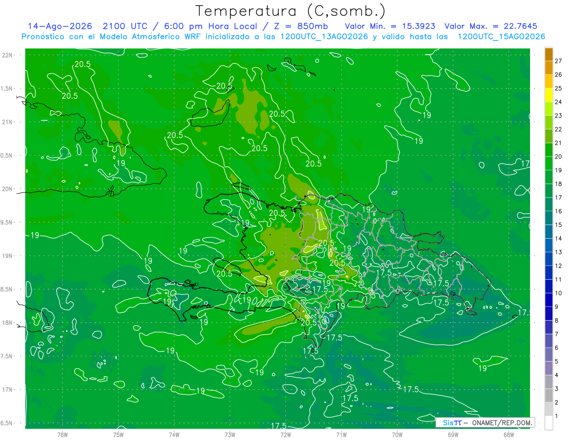
Task: Click color scale value "9"
Action: click(557, 307)
